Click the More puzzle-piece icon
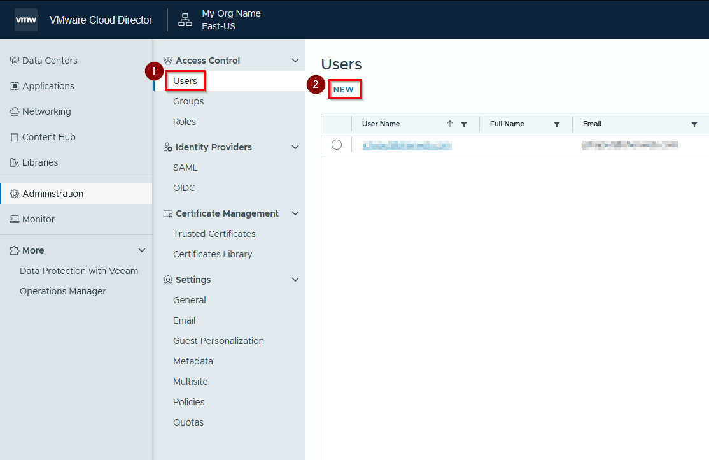Viewport: 709px width, 460px height. [15, 250]
